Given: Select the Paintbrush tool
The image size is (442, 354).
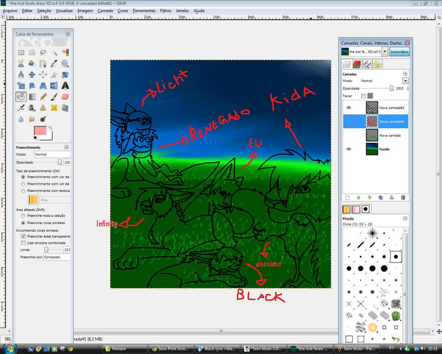Looking at the screenshot, I should click(x=54, y=97).
